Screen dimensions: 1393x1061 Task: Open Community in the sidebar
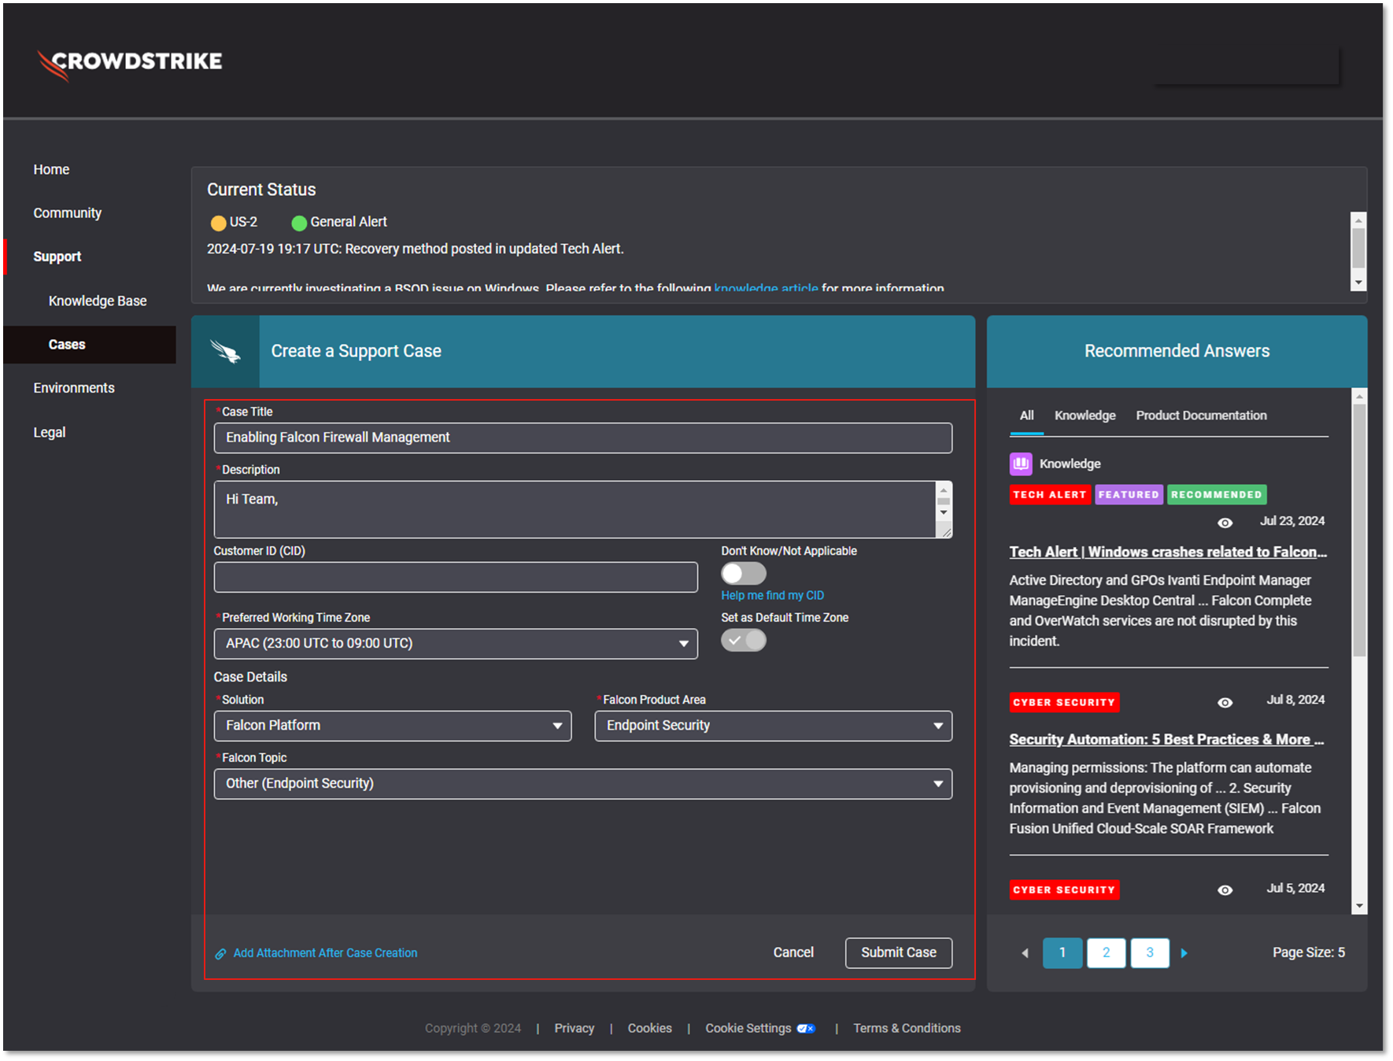(x=68, y=213)
